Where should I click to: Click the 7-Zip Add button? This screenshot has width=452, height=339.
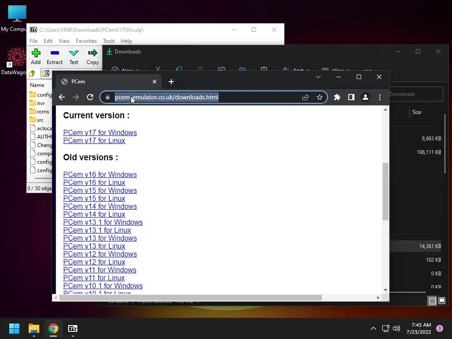[x=36, y=56]
